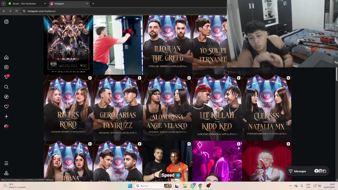Viewport: 338px width, 190px height.
Task: Open your profile avatar in sidebar
Action: coord(6,126)
